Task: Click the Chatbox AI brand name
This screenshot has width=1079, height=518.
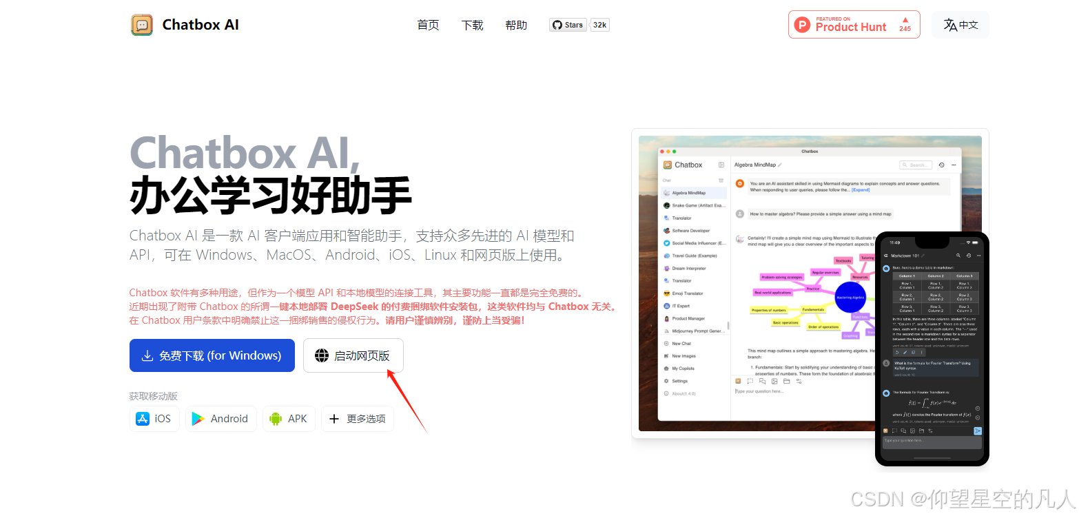Action: click(201, 25)
